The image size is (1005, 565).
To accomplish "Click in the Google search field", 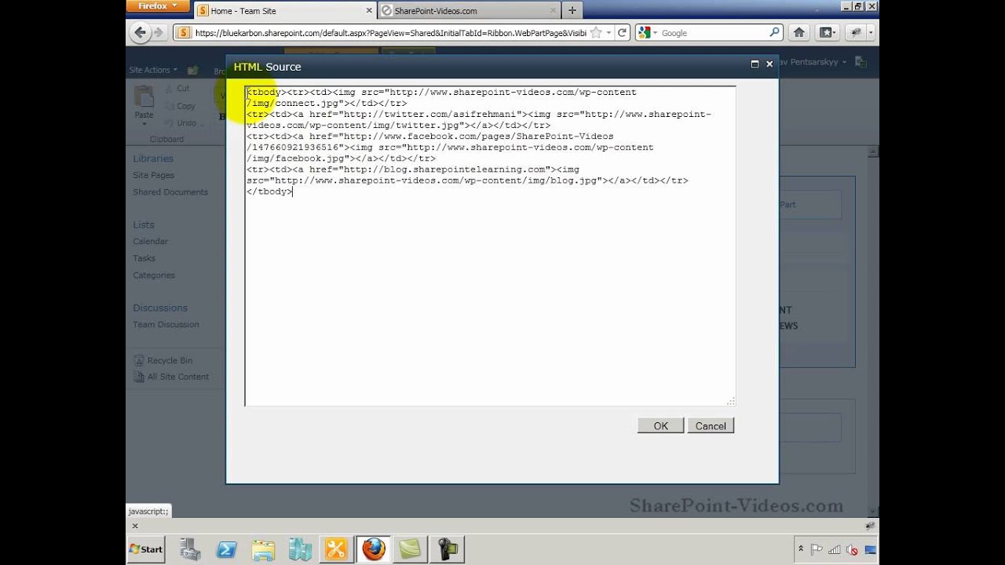I will click(x=713, y=33).
